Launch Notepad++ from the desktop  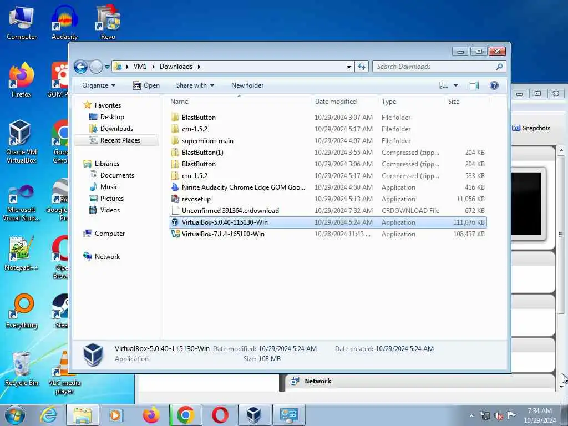point(22,253)
